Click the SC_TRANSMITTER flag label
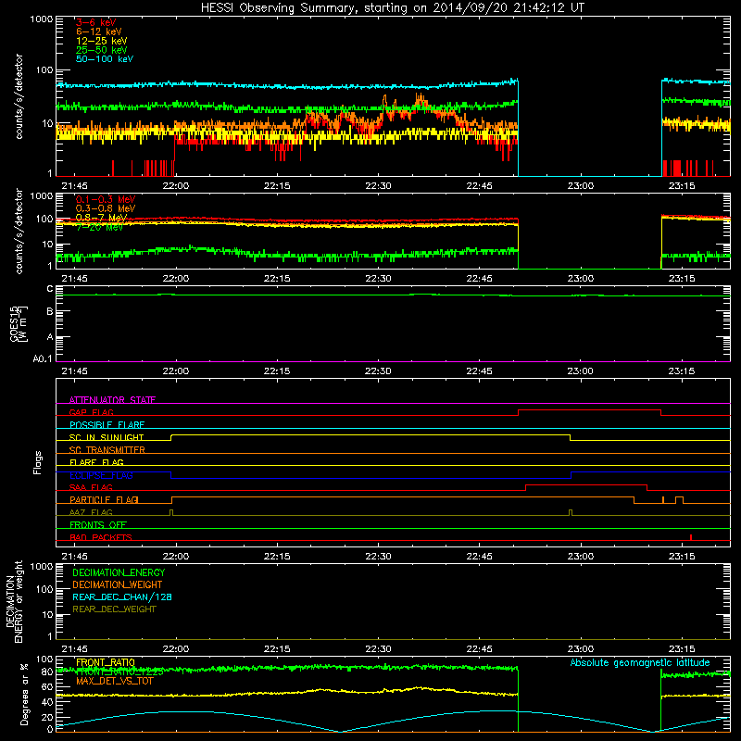Viewport: 741px width, 741px height. pyautogui.click(x=107, y=450)
